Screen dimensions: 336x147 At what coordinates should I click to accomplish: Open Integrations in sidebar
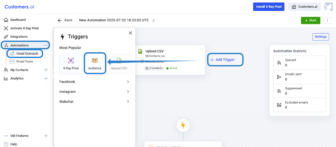coord(19,37)
